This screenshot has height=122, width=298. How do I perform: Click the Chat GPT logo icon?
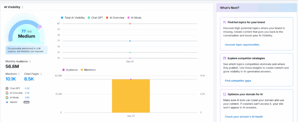tap(7, 88)
